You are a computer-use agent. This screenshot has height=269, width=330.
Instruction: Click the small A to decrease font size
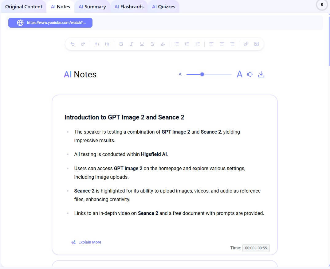point(180,74)
